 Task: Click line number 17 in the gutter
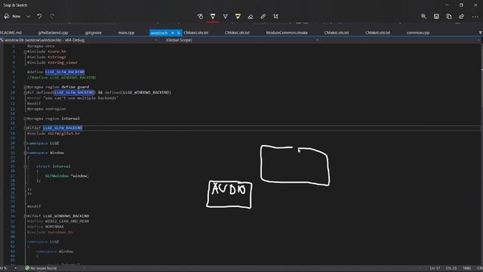point(13,128)
